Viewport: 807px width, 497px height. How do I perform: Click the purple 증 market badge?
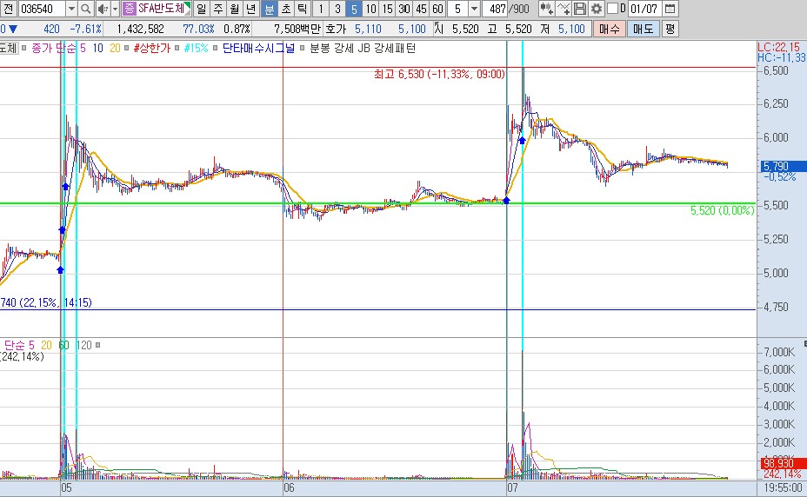(x=130, y=9)
